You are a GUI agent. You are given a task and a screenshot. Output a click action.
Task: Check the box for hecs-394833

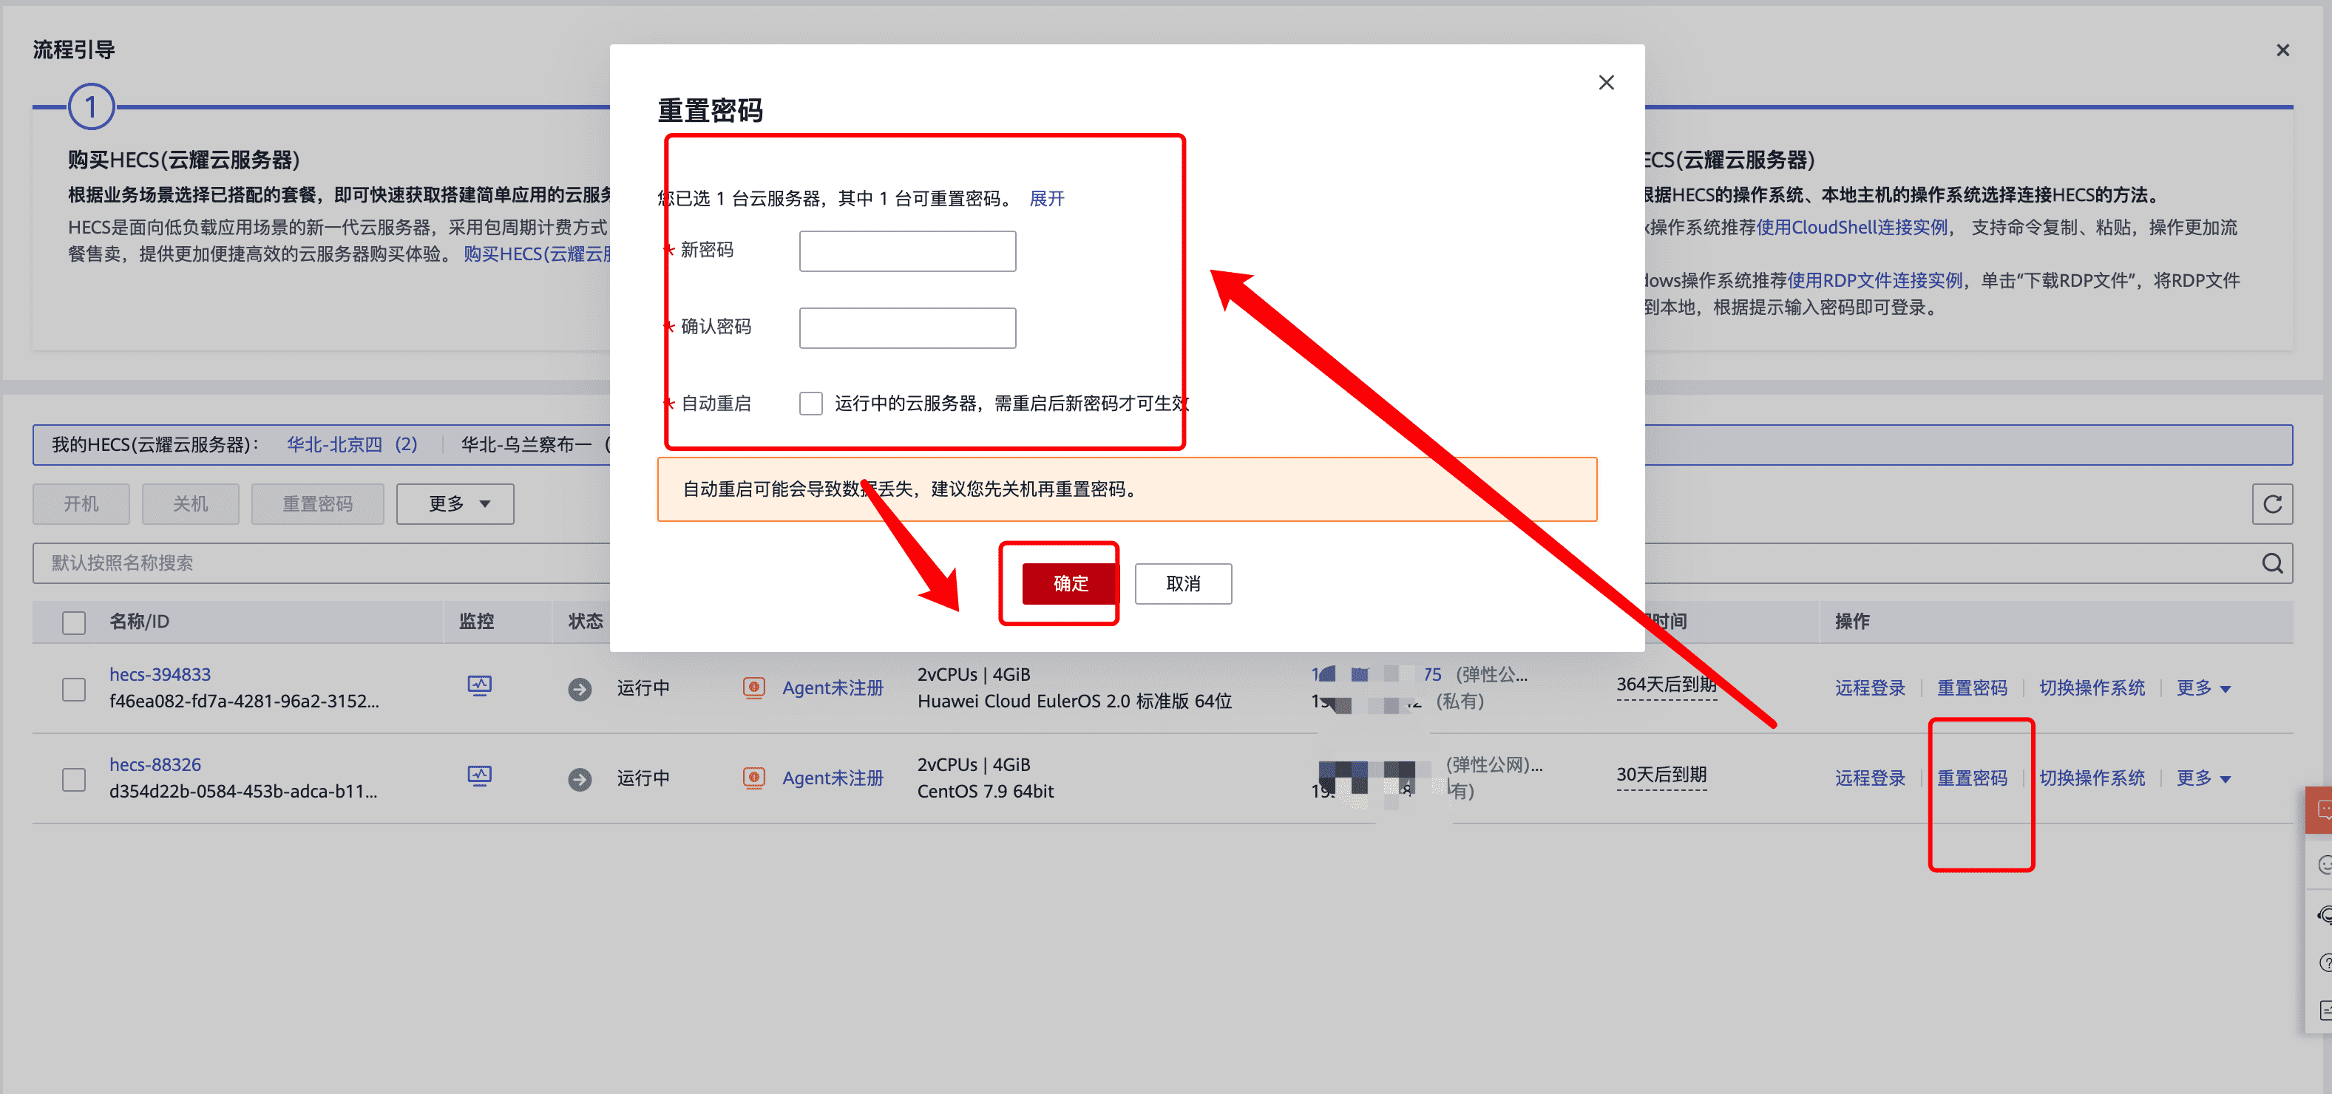point(74,690)
